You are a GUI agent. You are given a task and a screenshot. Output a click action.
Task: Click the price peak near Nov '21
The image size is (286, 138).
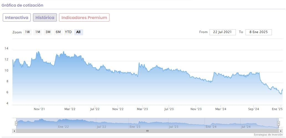click(38, 52)
